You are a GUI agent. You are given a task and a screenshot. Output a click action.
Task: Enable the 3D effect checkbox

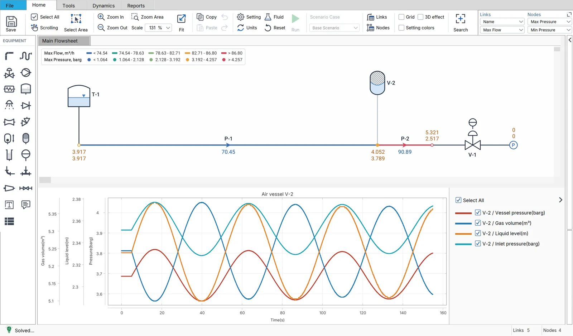420,17
